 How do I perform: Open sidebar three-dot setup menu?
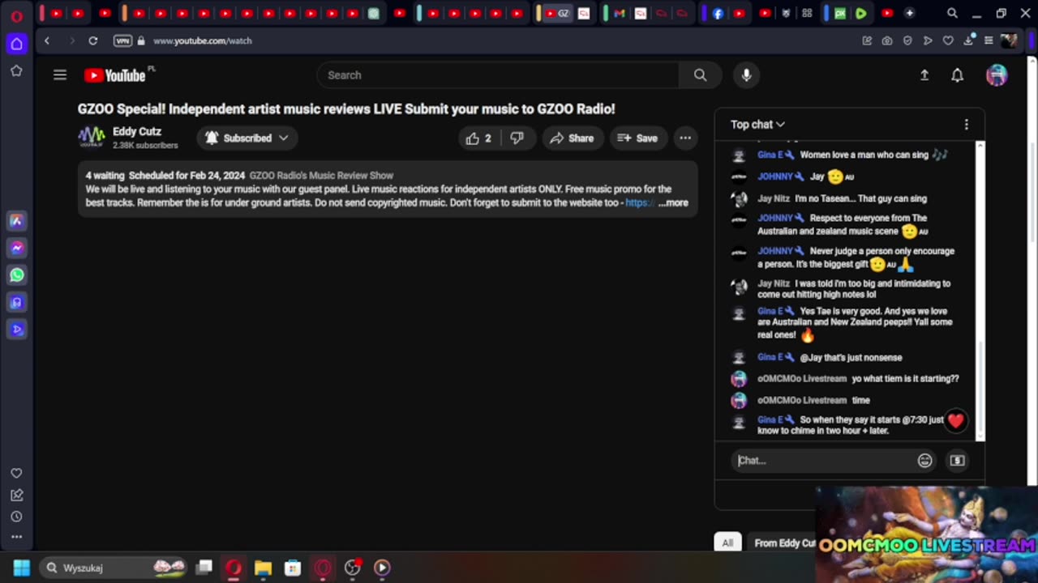click(x=16, y=537)
